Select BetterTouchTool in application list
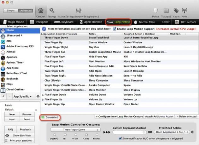199x145 pixels. [x=20, y=73]
